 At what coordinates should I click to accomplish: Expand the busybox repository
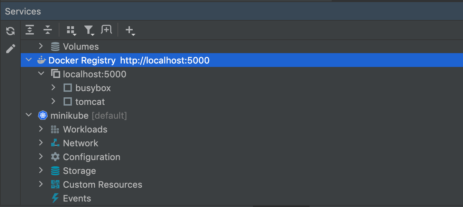[x=53, y=88]
